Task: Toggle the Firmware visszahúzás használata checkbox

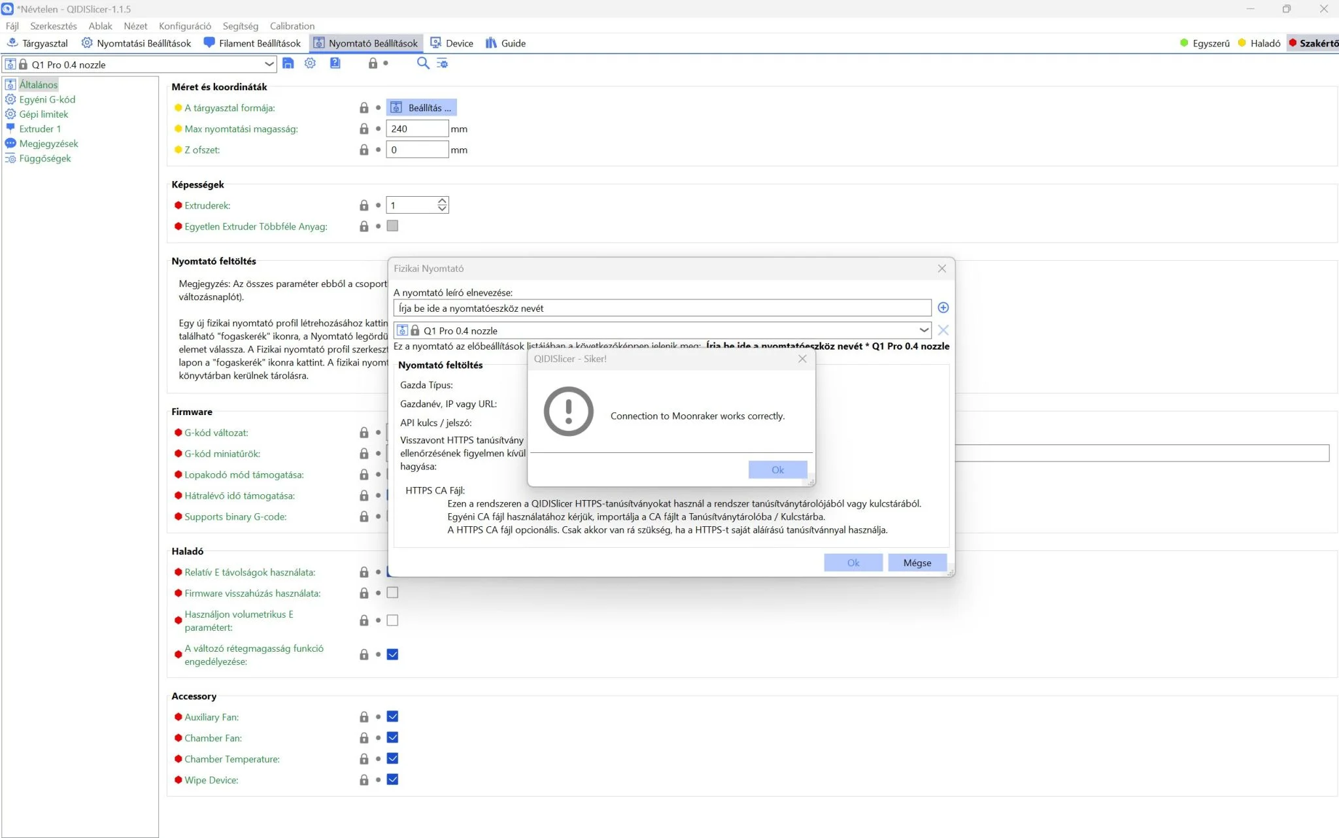Action: point(392,593)
